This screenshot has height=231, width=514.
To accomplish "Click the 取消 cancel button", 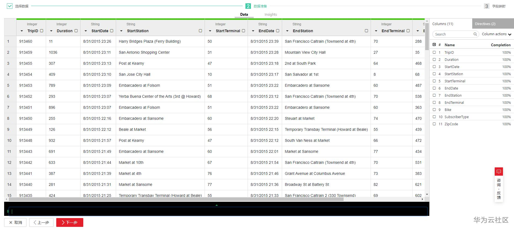I will point(15,222).
